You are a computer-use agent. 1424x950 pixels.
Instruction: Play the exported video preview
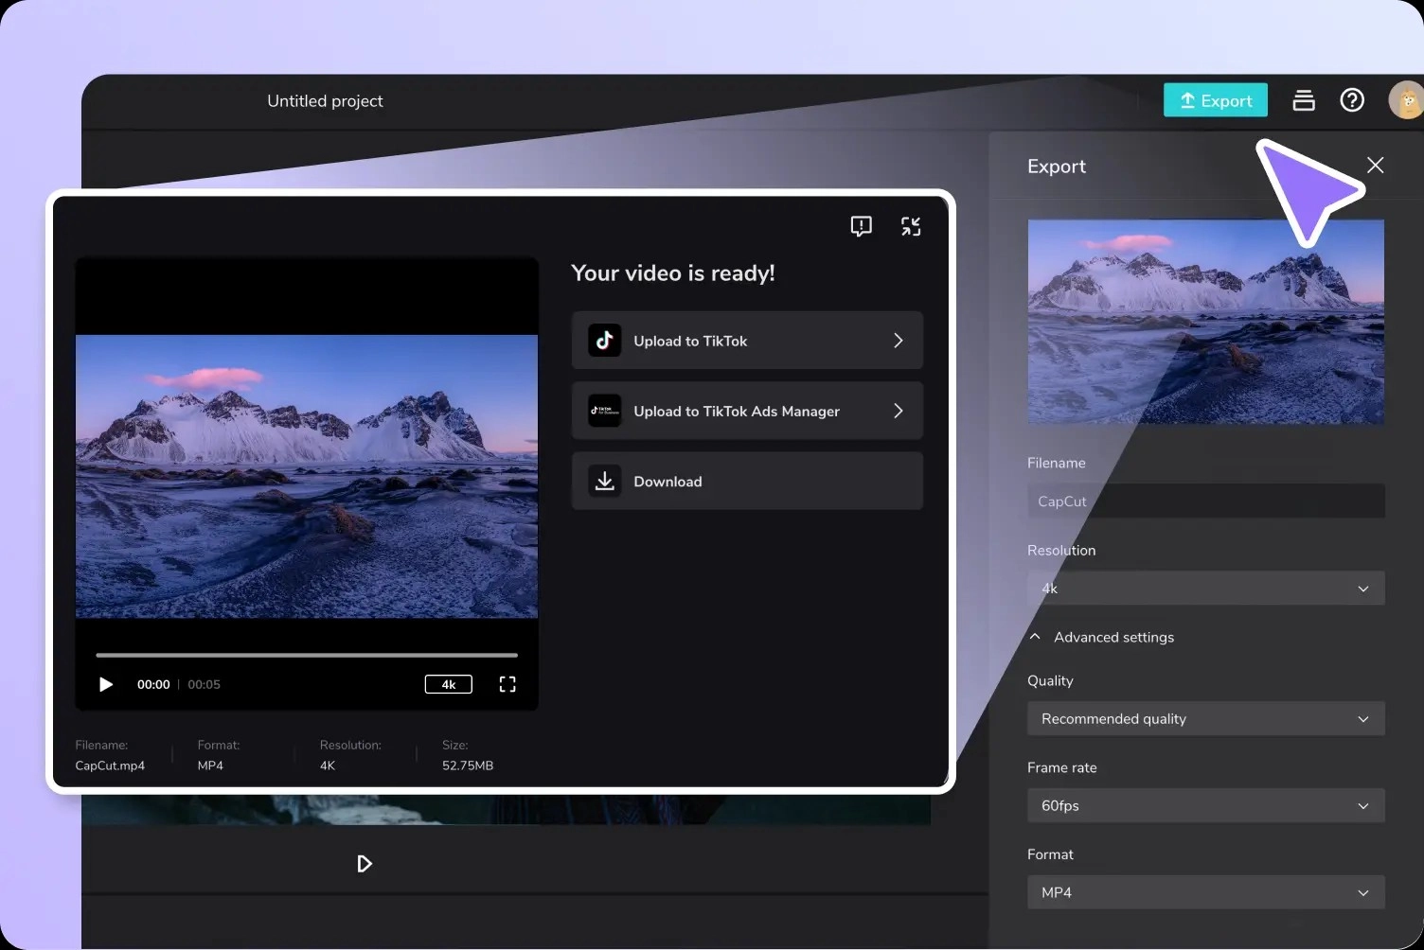106,684
